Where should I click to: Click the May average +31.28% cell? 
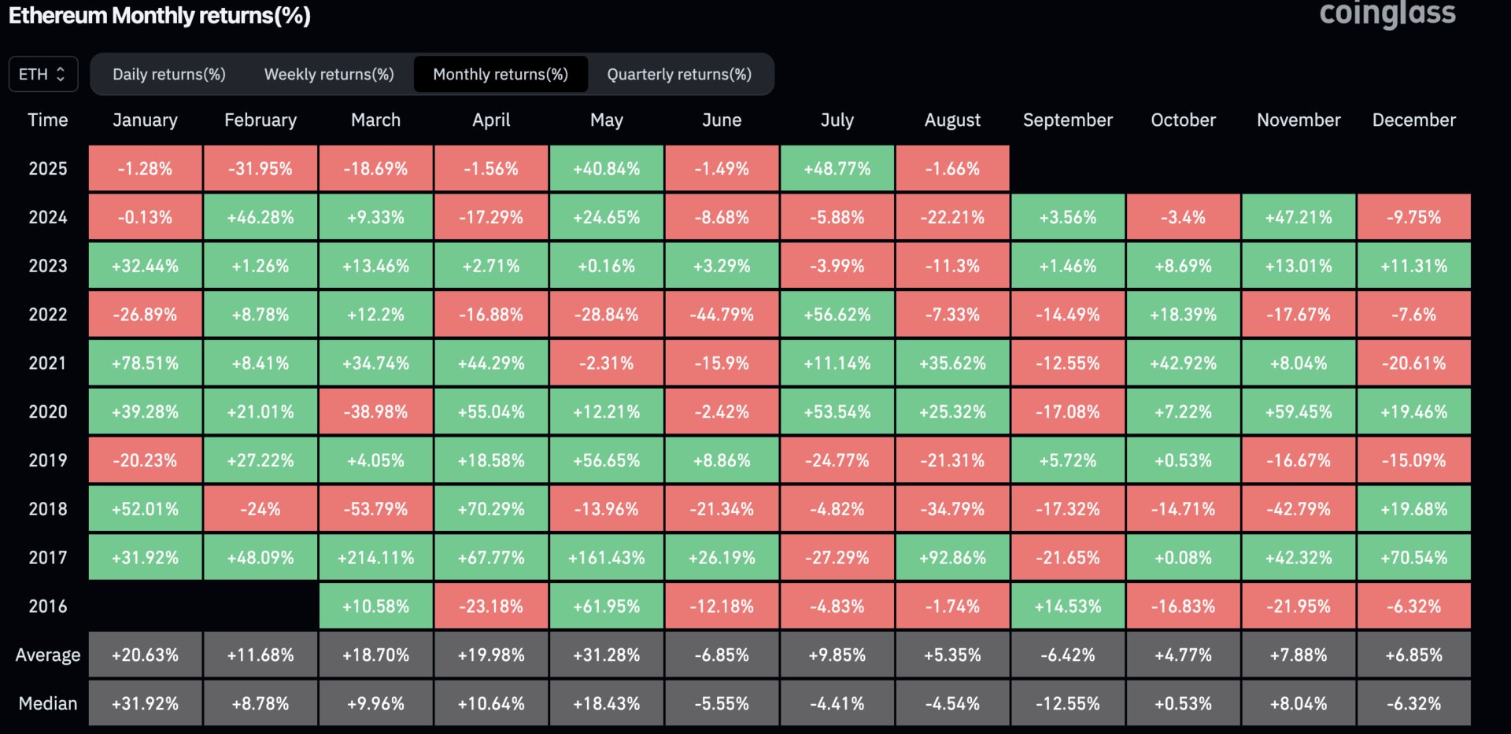tap(606, 655)
